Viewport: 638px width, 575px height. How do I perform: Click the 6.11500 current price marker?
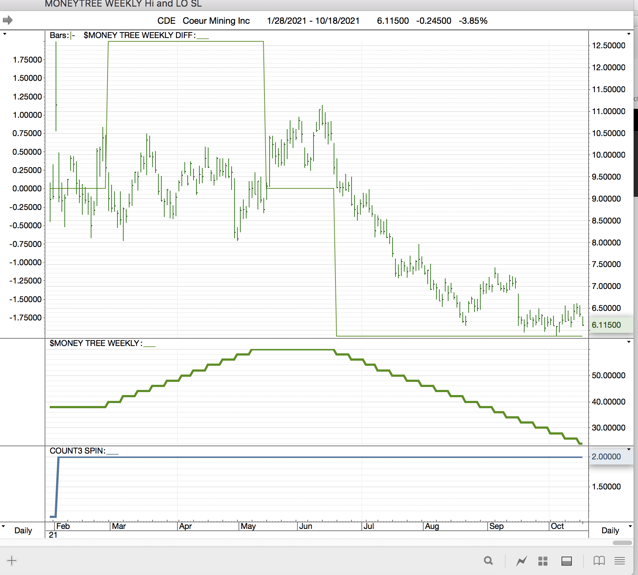(606, 325)
